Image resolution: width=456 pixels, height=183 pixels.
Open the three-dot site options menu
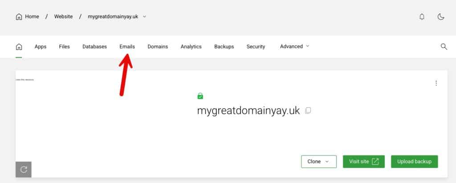(436, 83)
